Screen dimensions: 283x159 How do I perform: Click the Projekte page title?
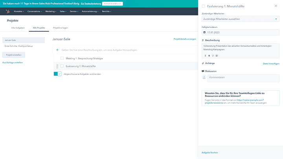13,20
